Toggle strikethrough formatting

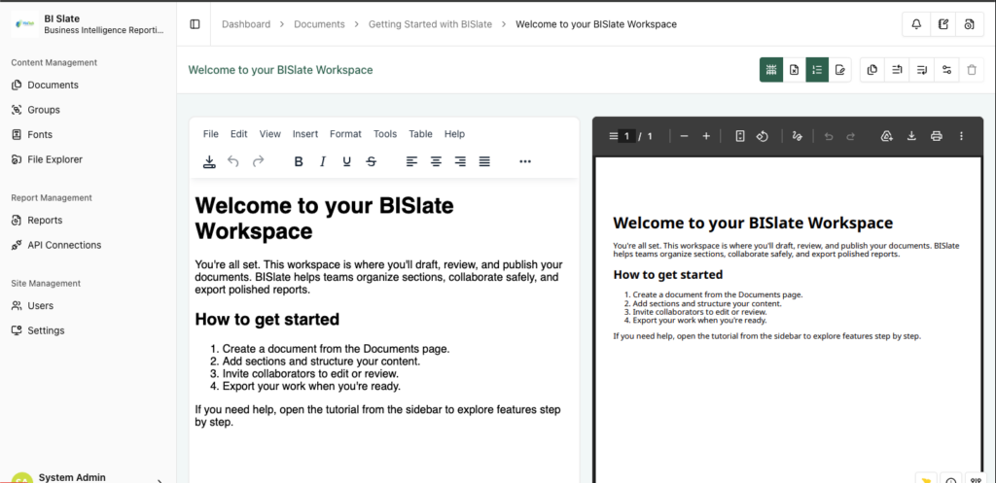tap(371, 161)
